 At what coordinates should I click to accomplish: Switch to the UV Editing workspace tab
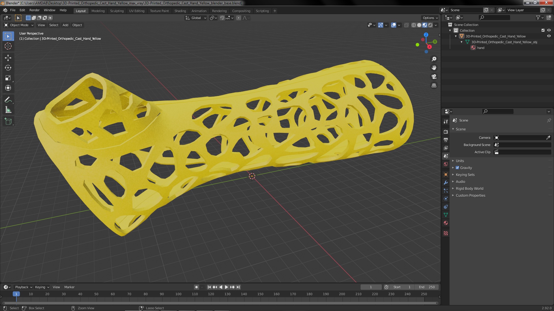point(137,11)
